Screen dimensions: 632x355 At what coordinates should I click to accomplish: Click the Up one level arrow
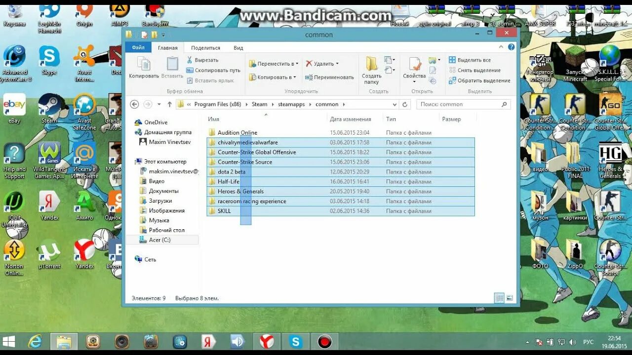click(170, 105)
